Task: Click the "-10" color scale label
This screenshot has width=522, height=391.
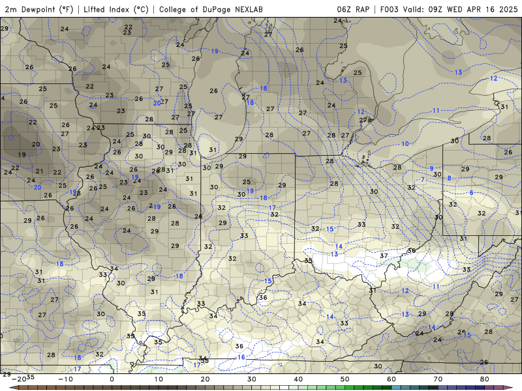Action: [x=65, y=379]
